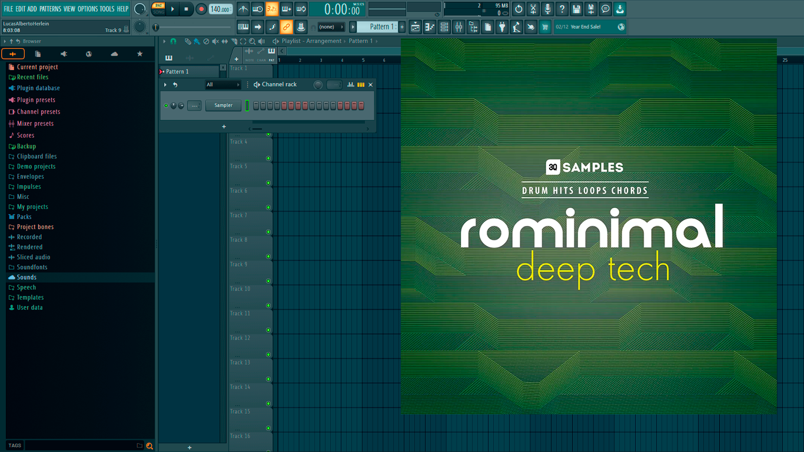Open the FILE menu
Image resolution: width=804 pixels, height=452 pixels.
(x=8, y=9)
